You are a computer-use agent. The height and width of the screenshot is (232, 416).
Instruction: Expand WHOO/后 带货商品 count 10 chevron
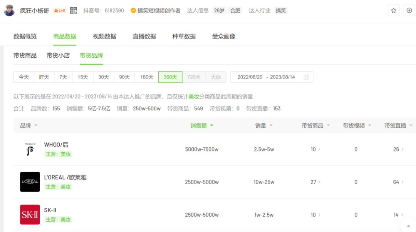pos(319,149)
